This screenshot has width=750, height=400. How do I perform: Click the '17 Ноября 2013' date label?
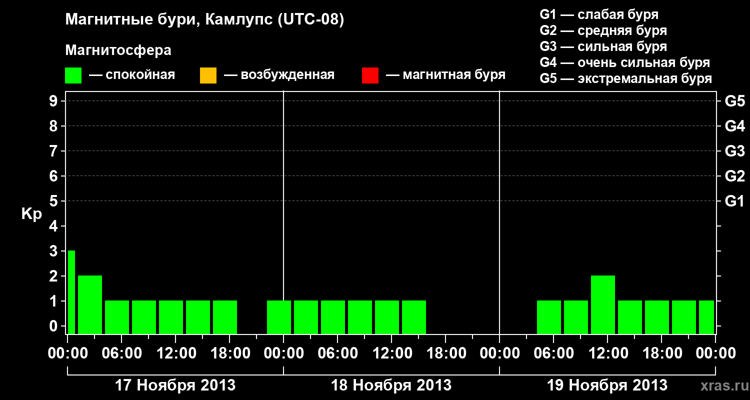[x=175, y=385]
